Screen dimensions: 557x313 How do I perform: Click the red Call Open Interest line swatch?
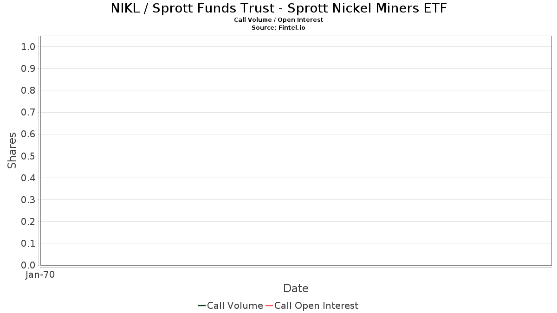(269, 306)
